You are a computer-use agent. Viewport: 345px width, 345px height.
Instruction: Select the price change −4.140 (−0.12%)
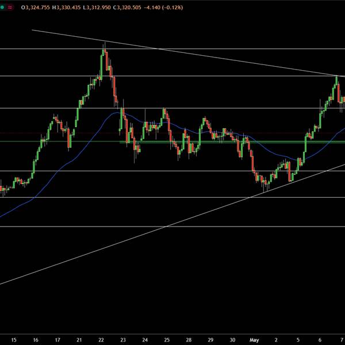coord(163,7)
